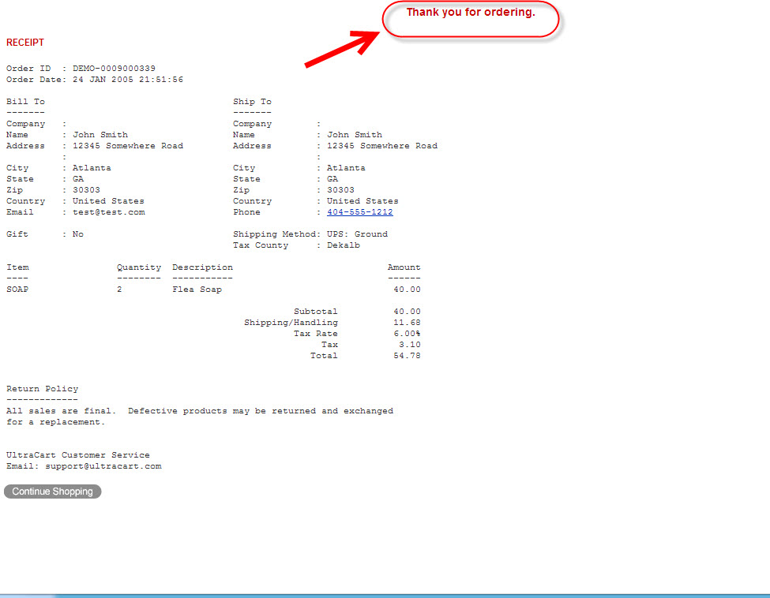Click the Quantity column header
The width and height of the screenshot is (770, 598).
coord(139,267)
